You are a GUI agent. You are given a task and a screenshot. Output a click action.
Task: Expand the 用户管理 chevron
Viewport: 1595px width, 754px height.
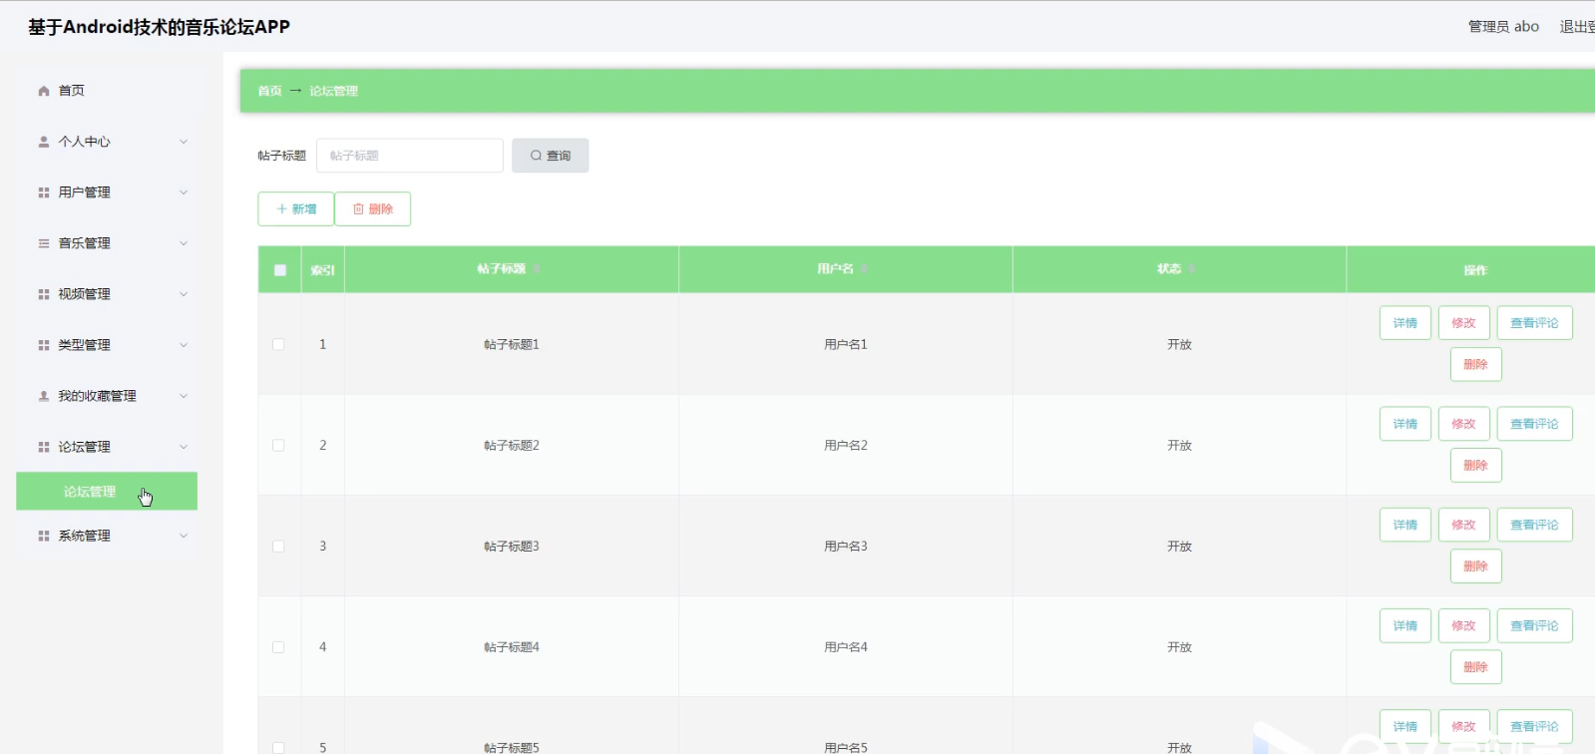(x=184, y=192)
